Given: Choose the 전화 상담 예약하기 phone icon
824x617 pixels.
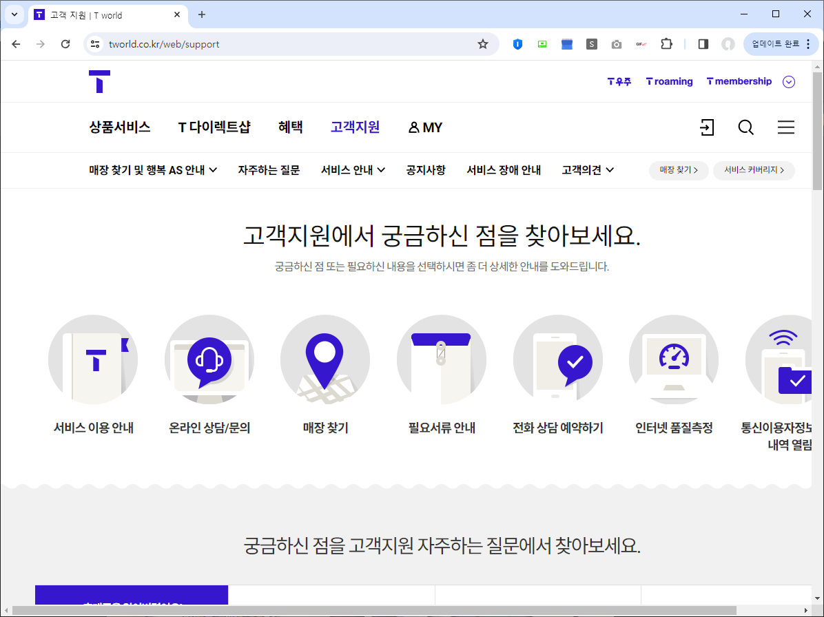Looking at the screenshot, I should [x=557, y=359].
